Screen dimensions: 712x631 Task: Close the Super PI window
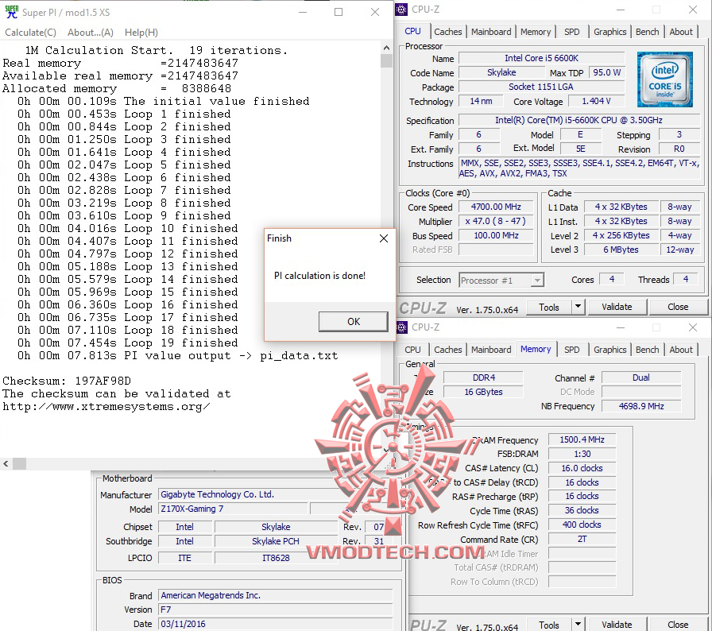pyautogui.click(x=374, y=12)
